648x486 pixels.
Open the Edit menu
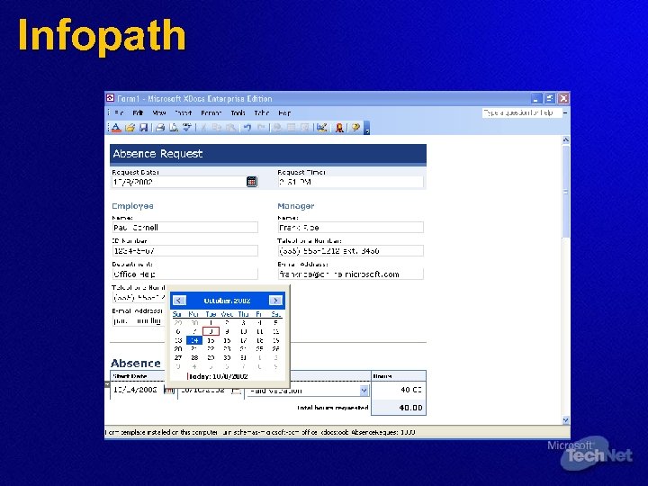click(138, 112)
